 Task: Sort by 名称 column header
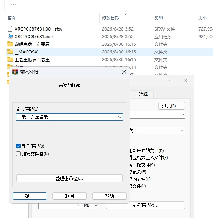pyautogui.click(x=11, y=18)
